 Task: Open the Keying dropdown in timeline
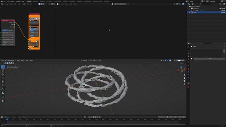(15, 117)
